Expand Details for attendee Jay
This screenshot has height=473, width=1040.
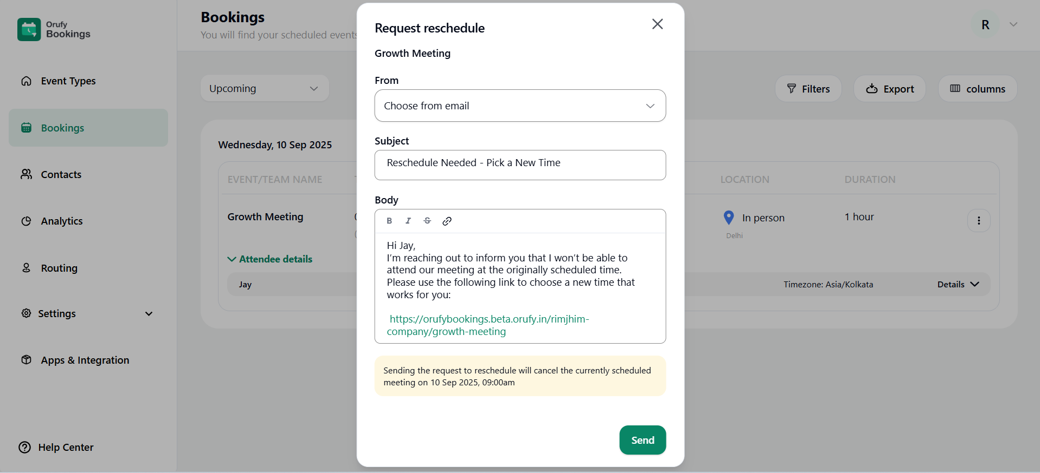tap(958, 285)
